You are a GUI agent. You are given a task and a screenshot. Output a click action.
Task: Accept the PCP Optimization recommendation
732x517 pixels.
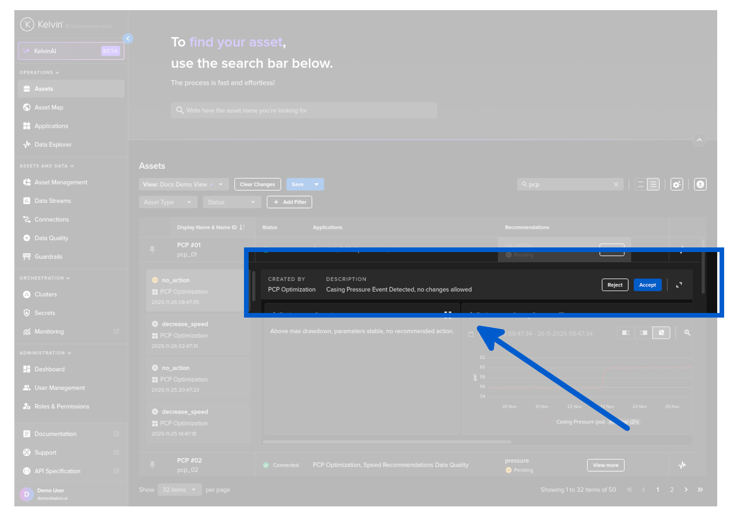(x=647, y=285)
